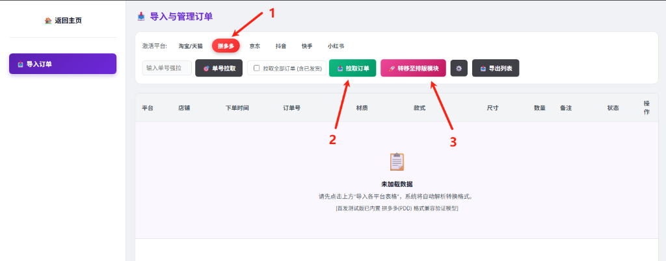Click the 操作 column header
Image resolution: width=666 pixels, height=261 pixels.
coord(646,108)
